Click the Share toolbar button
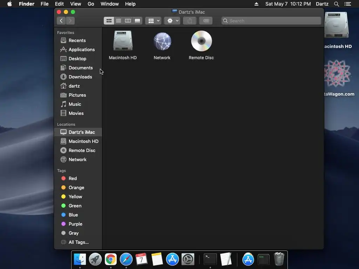 (x=190, y=21)
